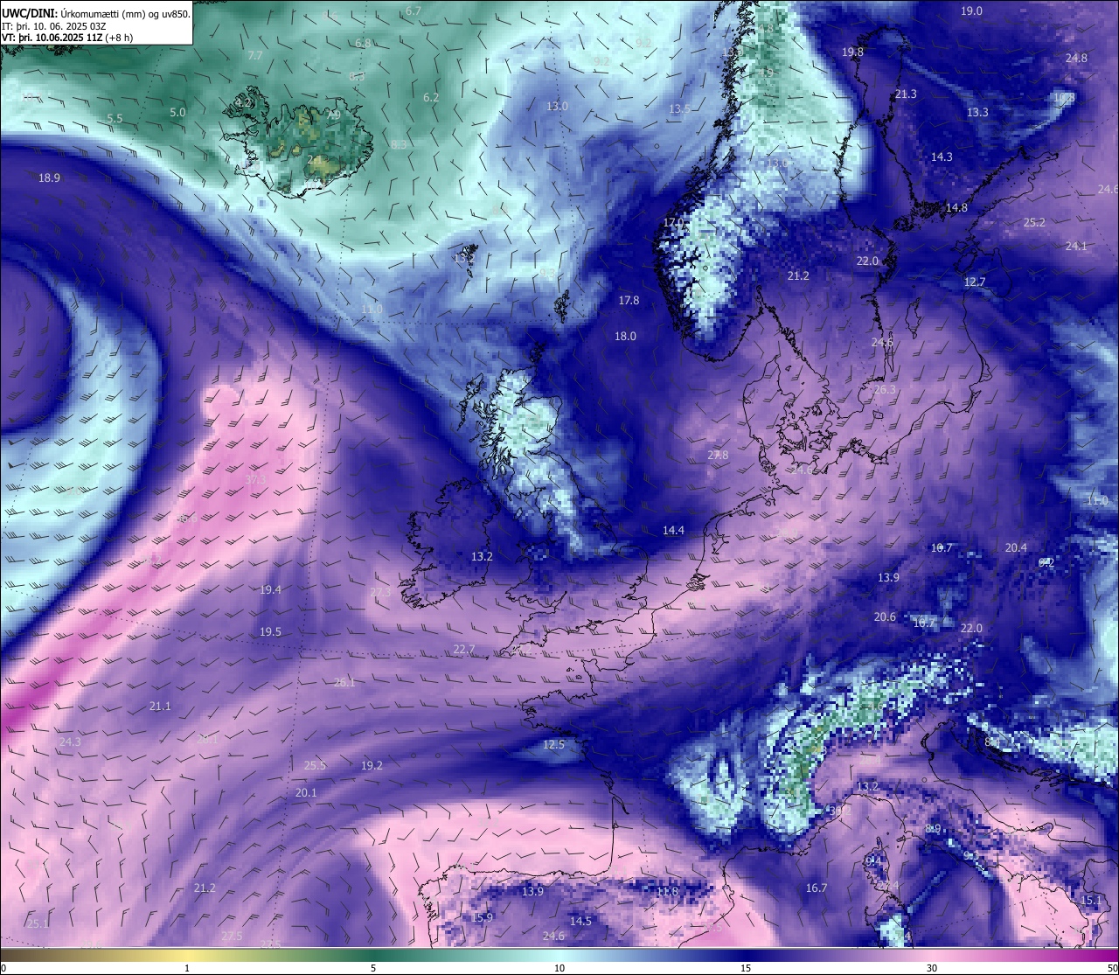The height and width of the screenshot is (975, 1119).
Task: Click the '6.2' value on the map
Action: [431, 97]
